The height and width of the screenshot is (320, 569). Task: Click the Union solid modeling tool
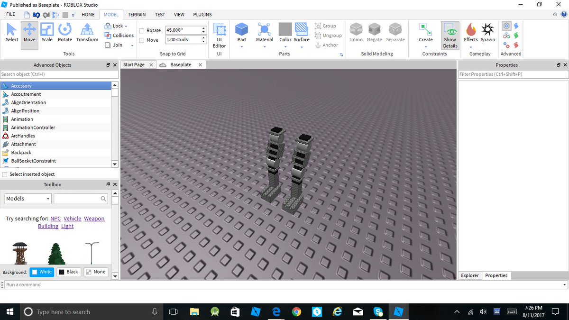click(356, 33)
